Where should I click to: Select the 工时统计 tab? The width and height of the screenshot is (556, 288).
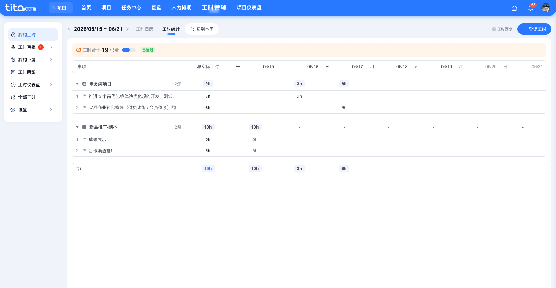click(x=171, y=29)
